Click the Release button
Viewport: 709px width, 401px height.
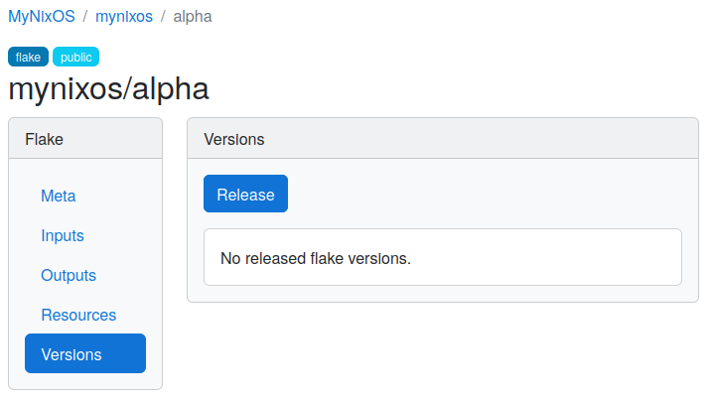coord(245,194)
